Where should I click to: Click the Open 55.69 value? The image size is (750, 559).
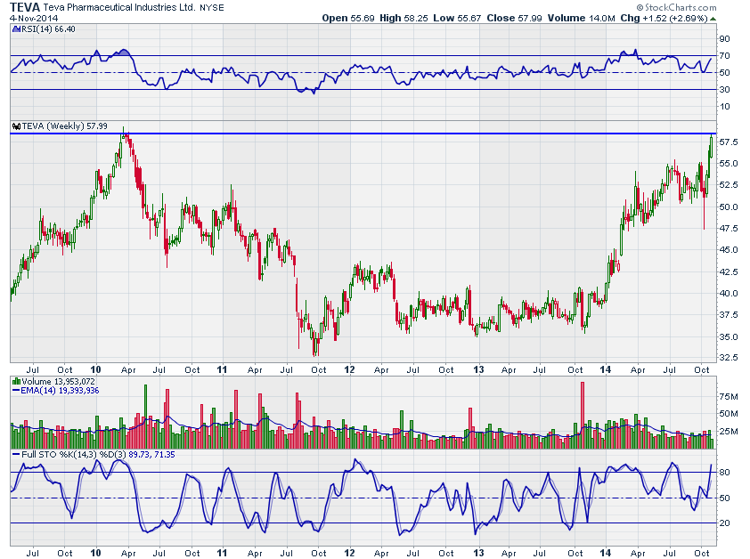(x=347, y=18)
